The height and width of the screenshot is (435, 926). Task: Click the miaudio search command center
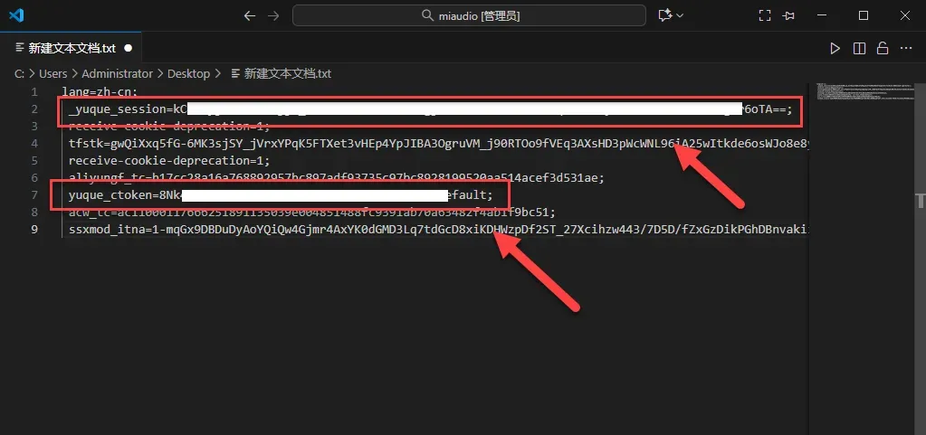[x=469, y=15]
